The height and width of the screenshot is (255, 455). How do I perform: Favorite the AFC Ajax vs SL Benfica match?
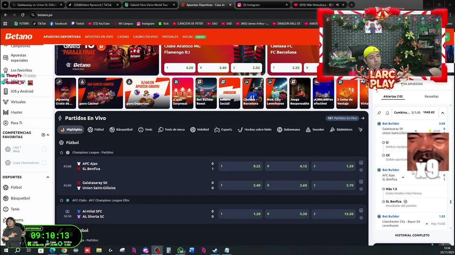click(x=361, y=170)
